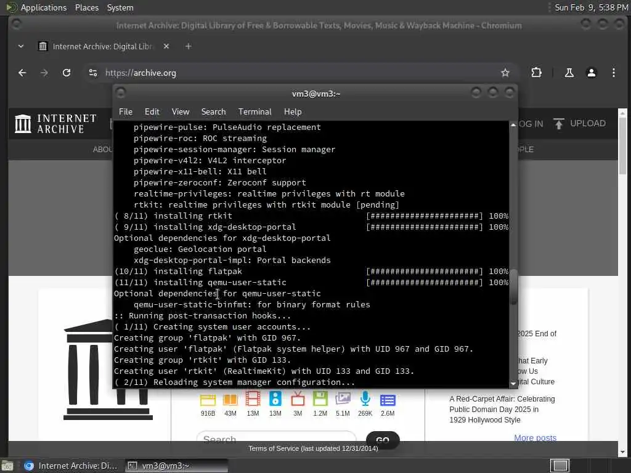Close the Internet Archive tab
The image size is (631, 473).
click(166, 46)
